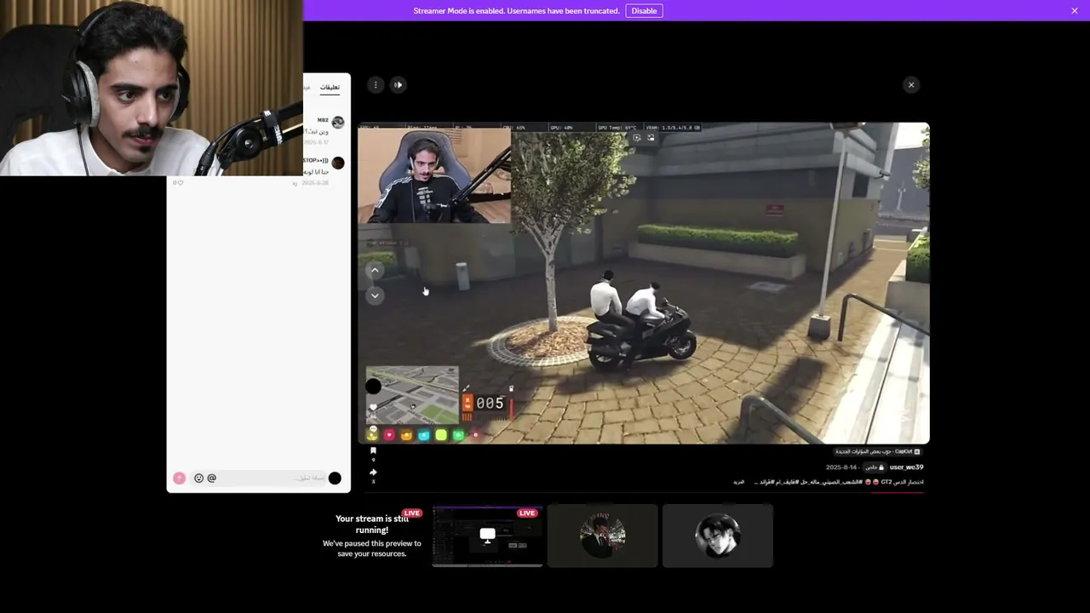This screenshot has height=613, width=1090.
Task: Open the emoji picker in comment box
Action: [x=198, y=478]
